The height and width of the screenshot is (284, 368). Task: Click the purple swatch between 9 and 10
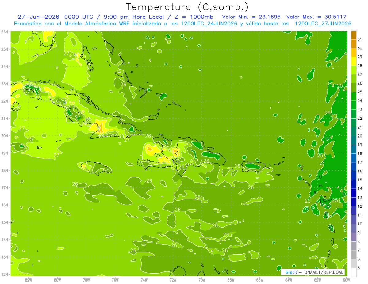coord(354,228)
